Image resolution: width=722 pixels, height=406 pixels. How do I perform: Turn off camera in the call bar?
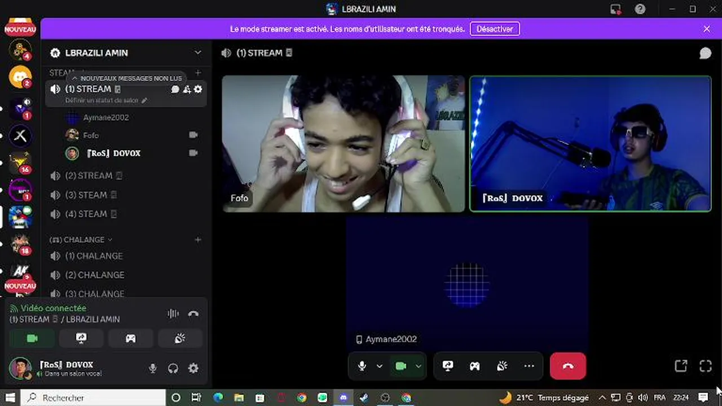tap(401, 366)
